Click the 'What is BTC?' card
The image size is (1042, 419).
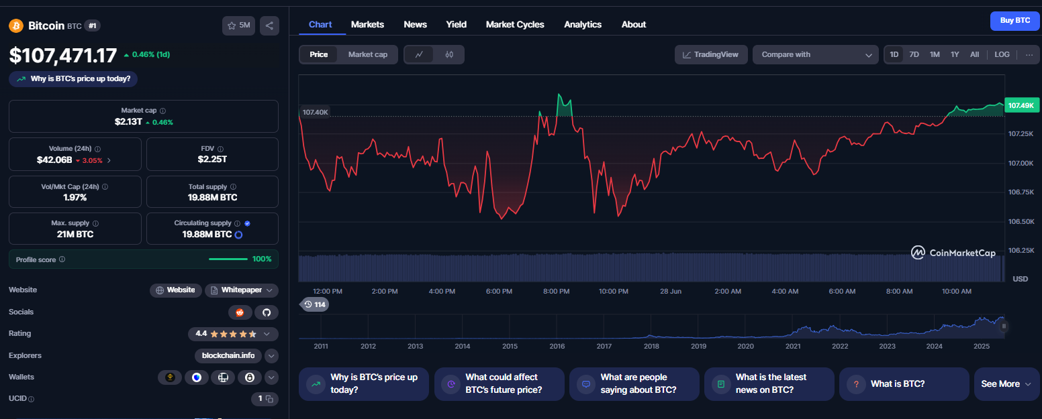coord(904,384)
